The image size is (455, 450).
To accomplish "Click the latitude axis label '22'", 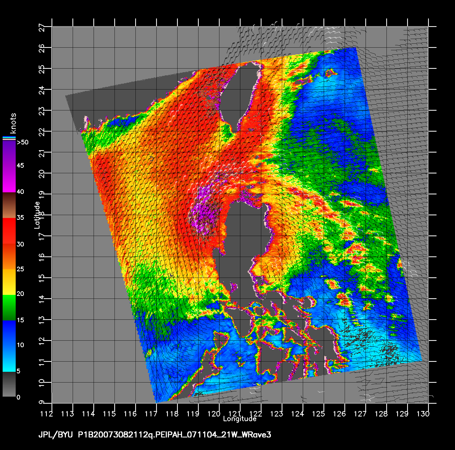I will pos(42,132).
